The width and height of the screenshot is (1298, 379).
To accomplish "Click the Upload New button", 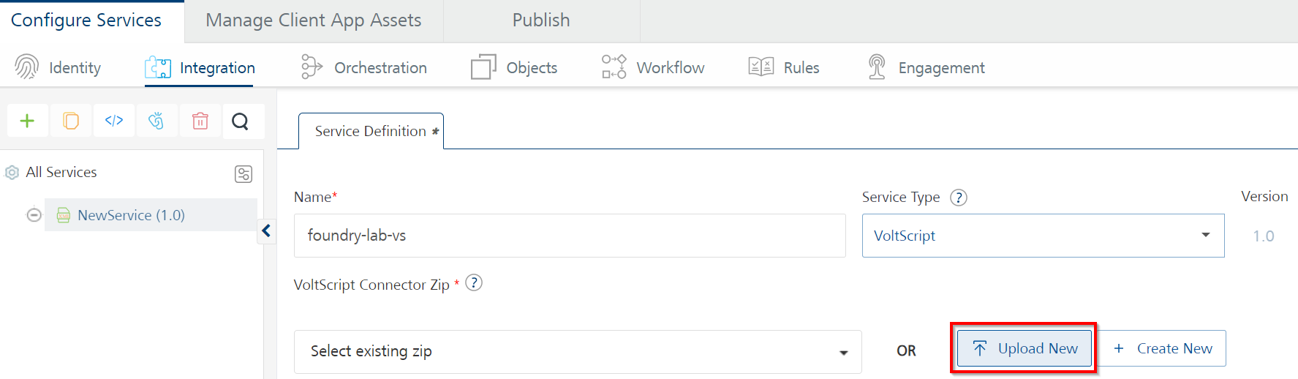I will pyautogui.click(x=1025, y=348).
